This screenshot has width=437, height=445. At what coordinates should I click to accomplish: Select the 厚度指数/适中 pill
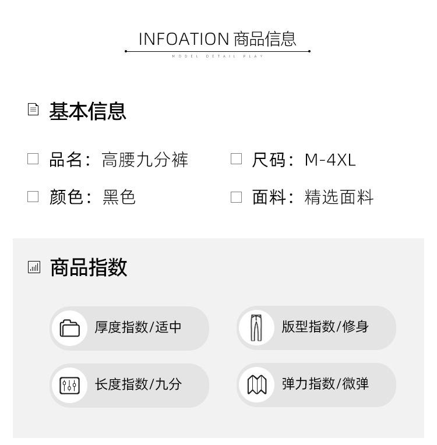point(138,328)
